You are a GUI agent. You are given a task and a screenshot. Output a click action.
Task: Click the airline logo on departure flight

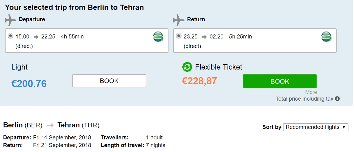pyautogui.click(x=158, y=37)
